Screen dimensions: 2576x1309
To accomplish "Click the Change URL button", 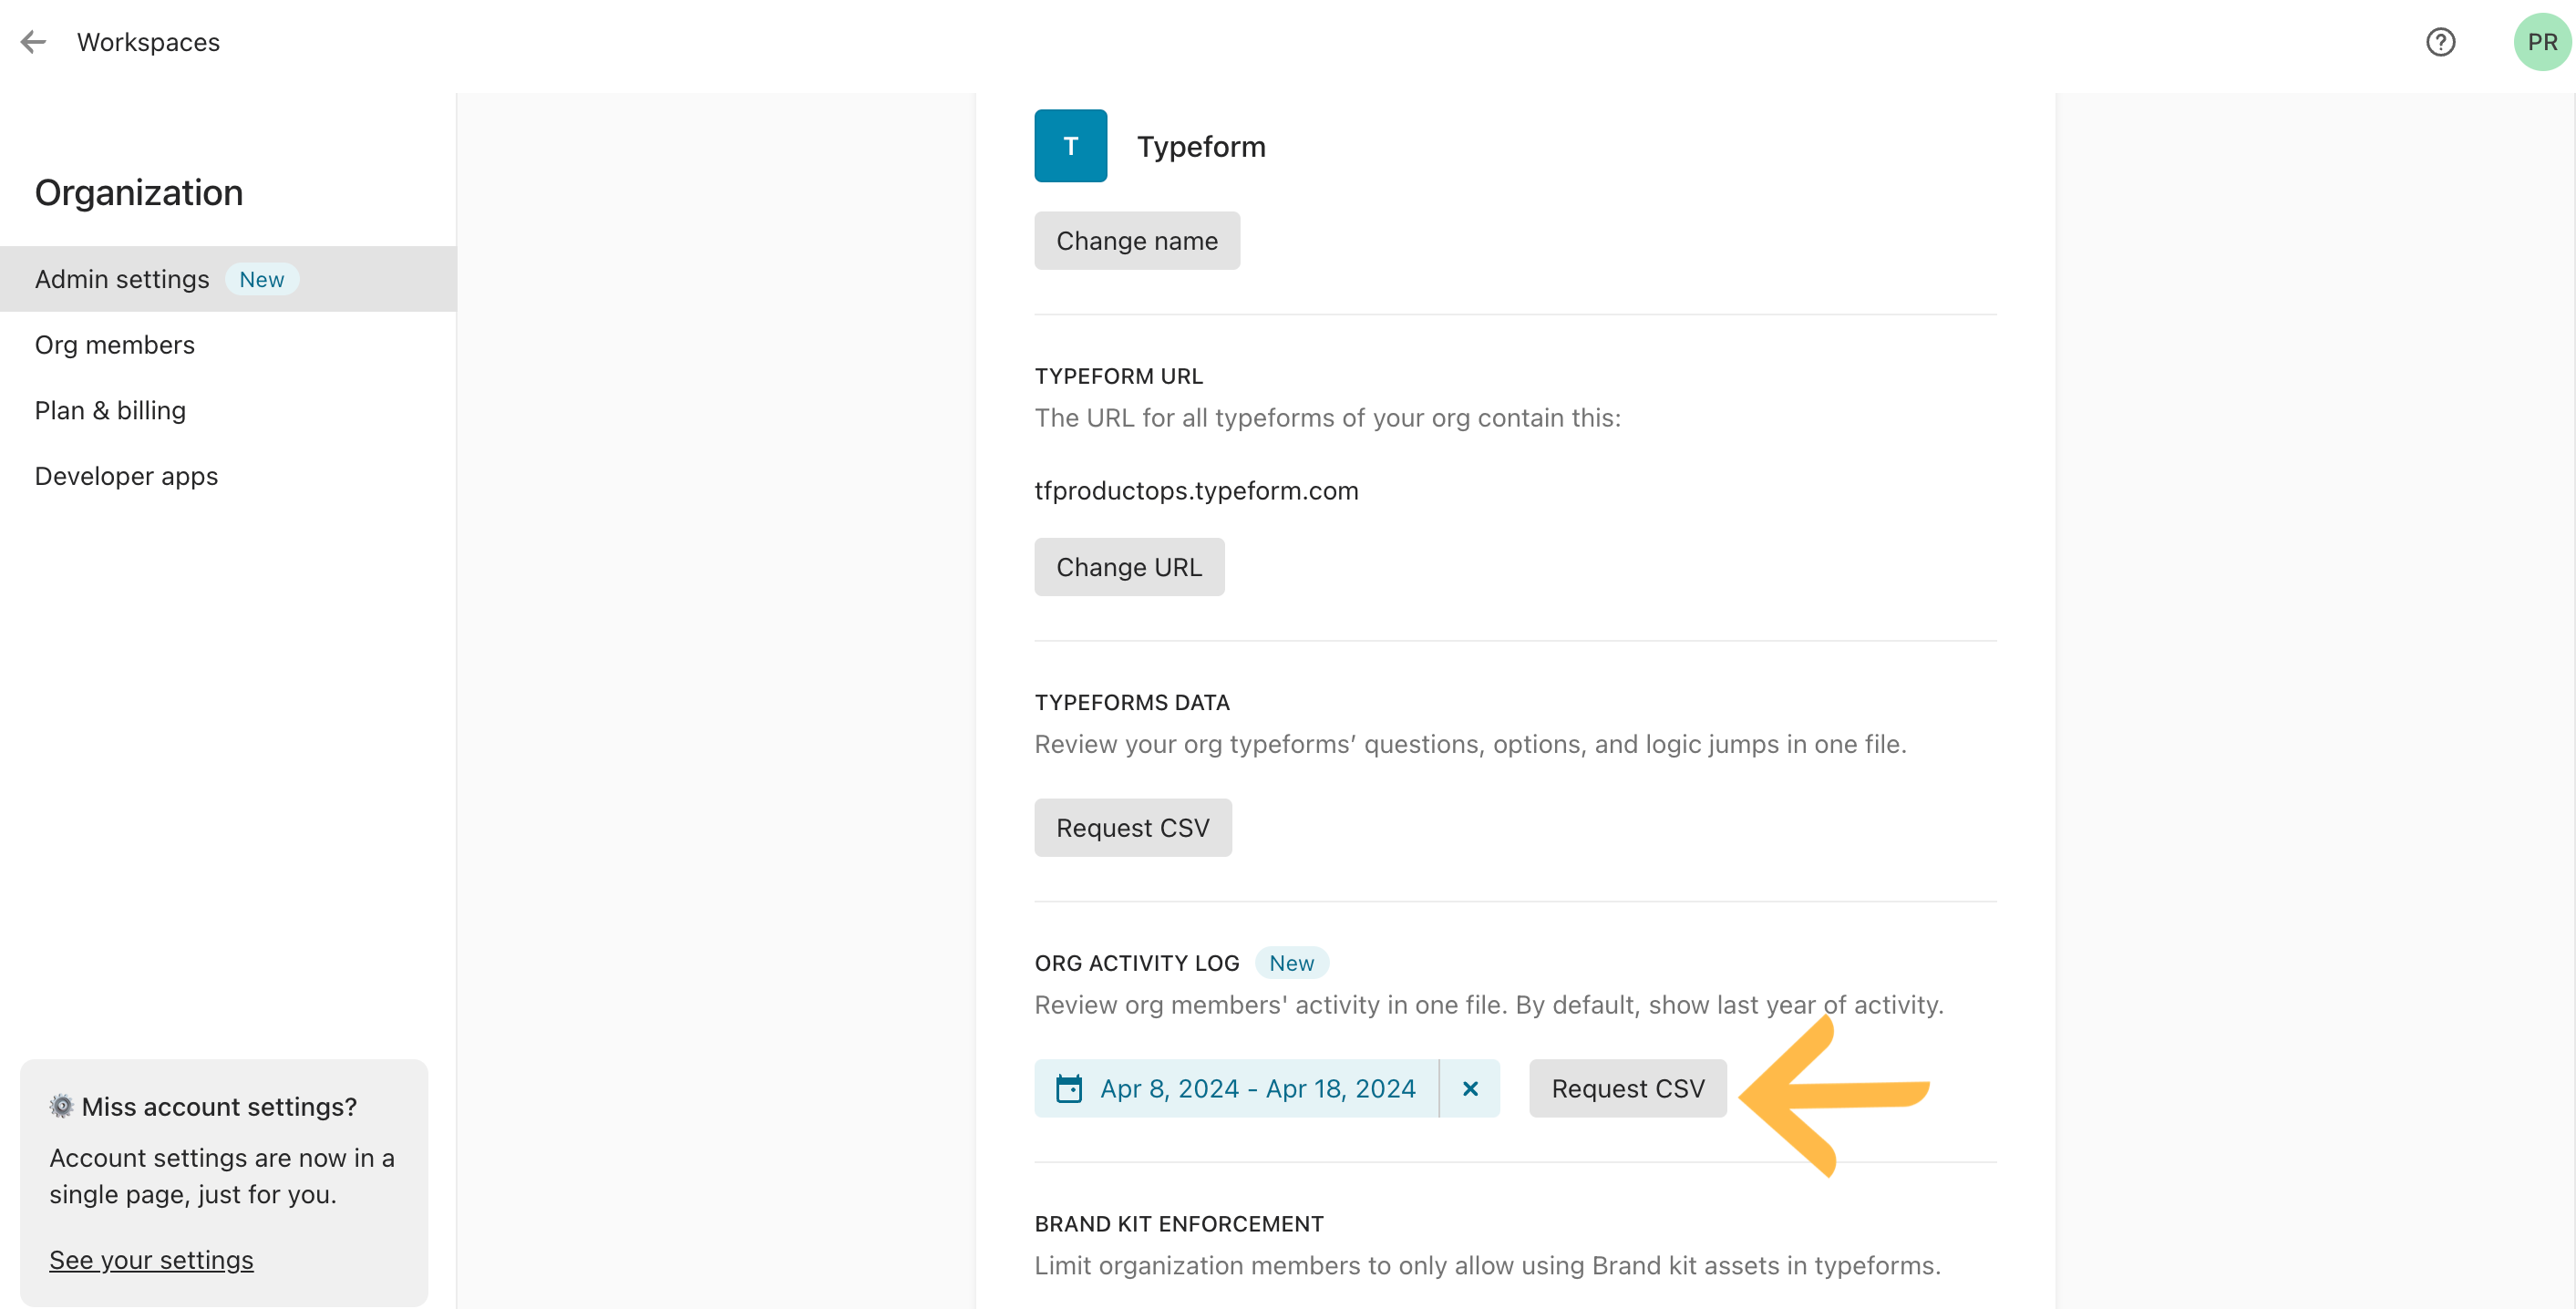I will 1129,567.
